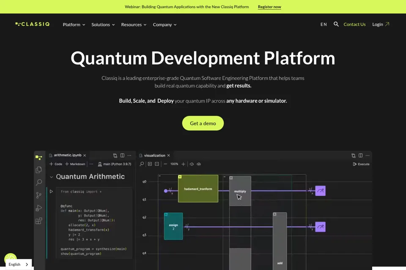This screenshot has width=406, height=270.
Task: Click the Get a demo button
Action: (x=203, y=123)
